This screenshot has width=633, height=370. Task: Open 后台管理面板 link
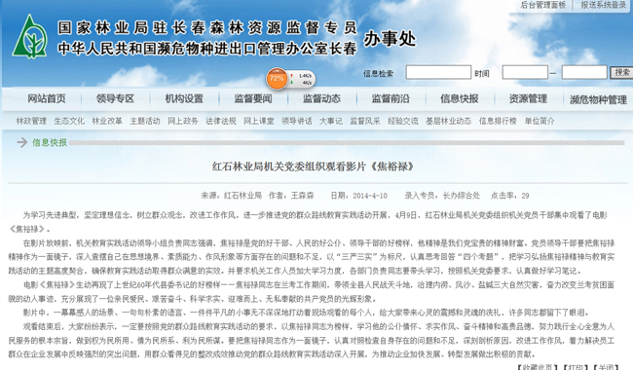coord(543,5)
